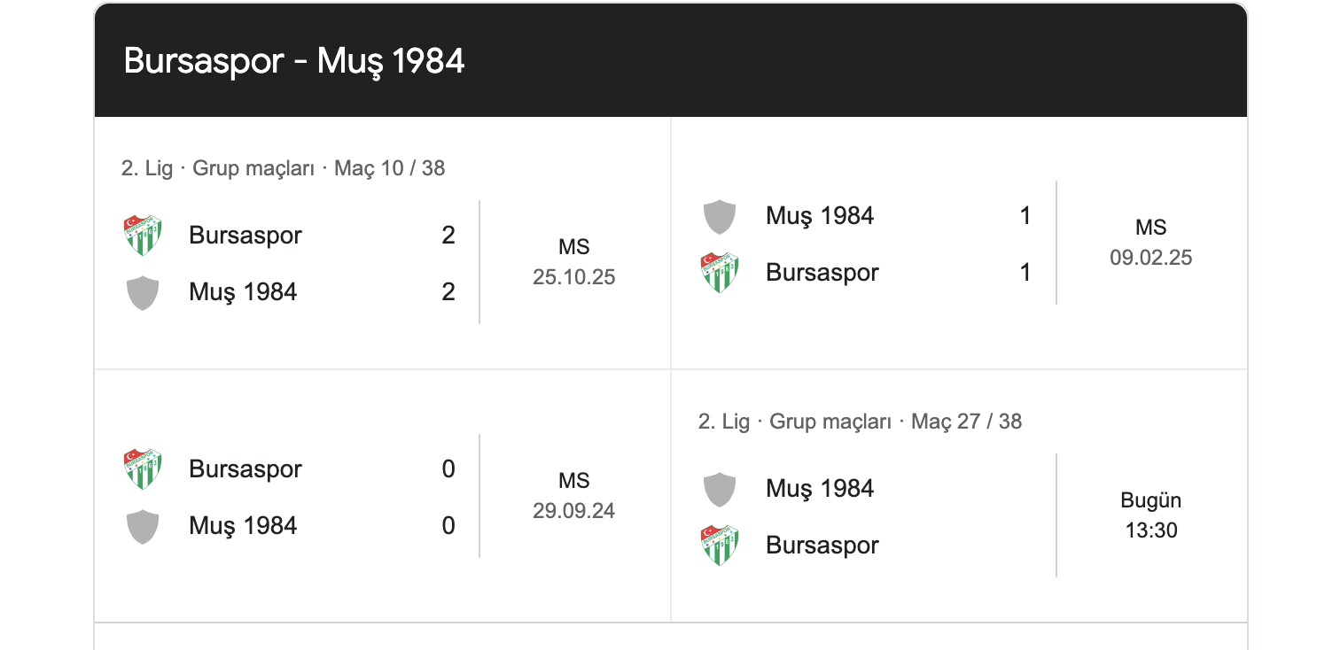Open match dated 09.02.25
The image size is (1317, 650).
coord(1150,243)
